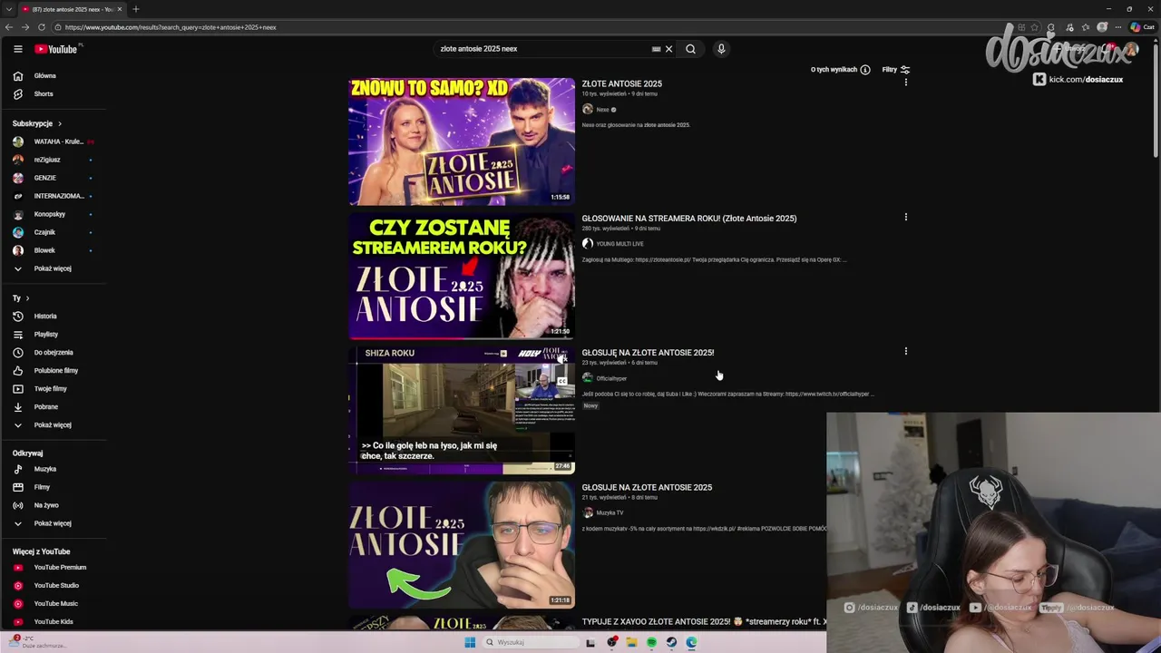Viewport: 1161px width, 653px height.
Task: Open browser tab list dropdown arrow
Action: coord(8,9)
